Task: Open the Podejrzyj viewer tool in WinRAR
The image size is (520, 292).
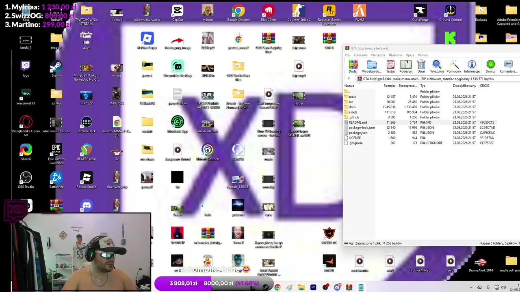Action: pyautogui.click(x=406, y=67)
